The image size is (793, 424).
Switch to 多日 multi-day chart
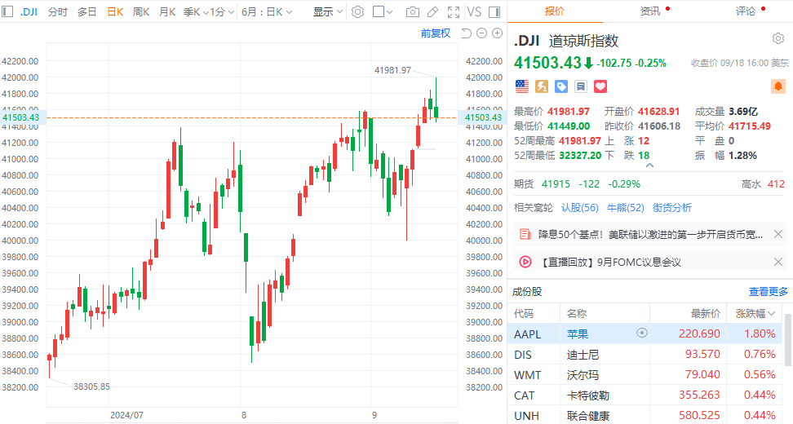click(x=87, y=11)
